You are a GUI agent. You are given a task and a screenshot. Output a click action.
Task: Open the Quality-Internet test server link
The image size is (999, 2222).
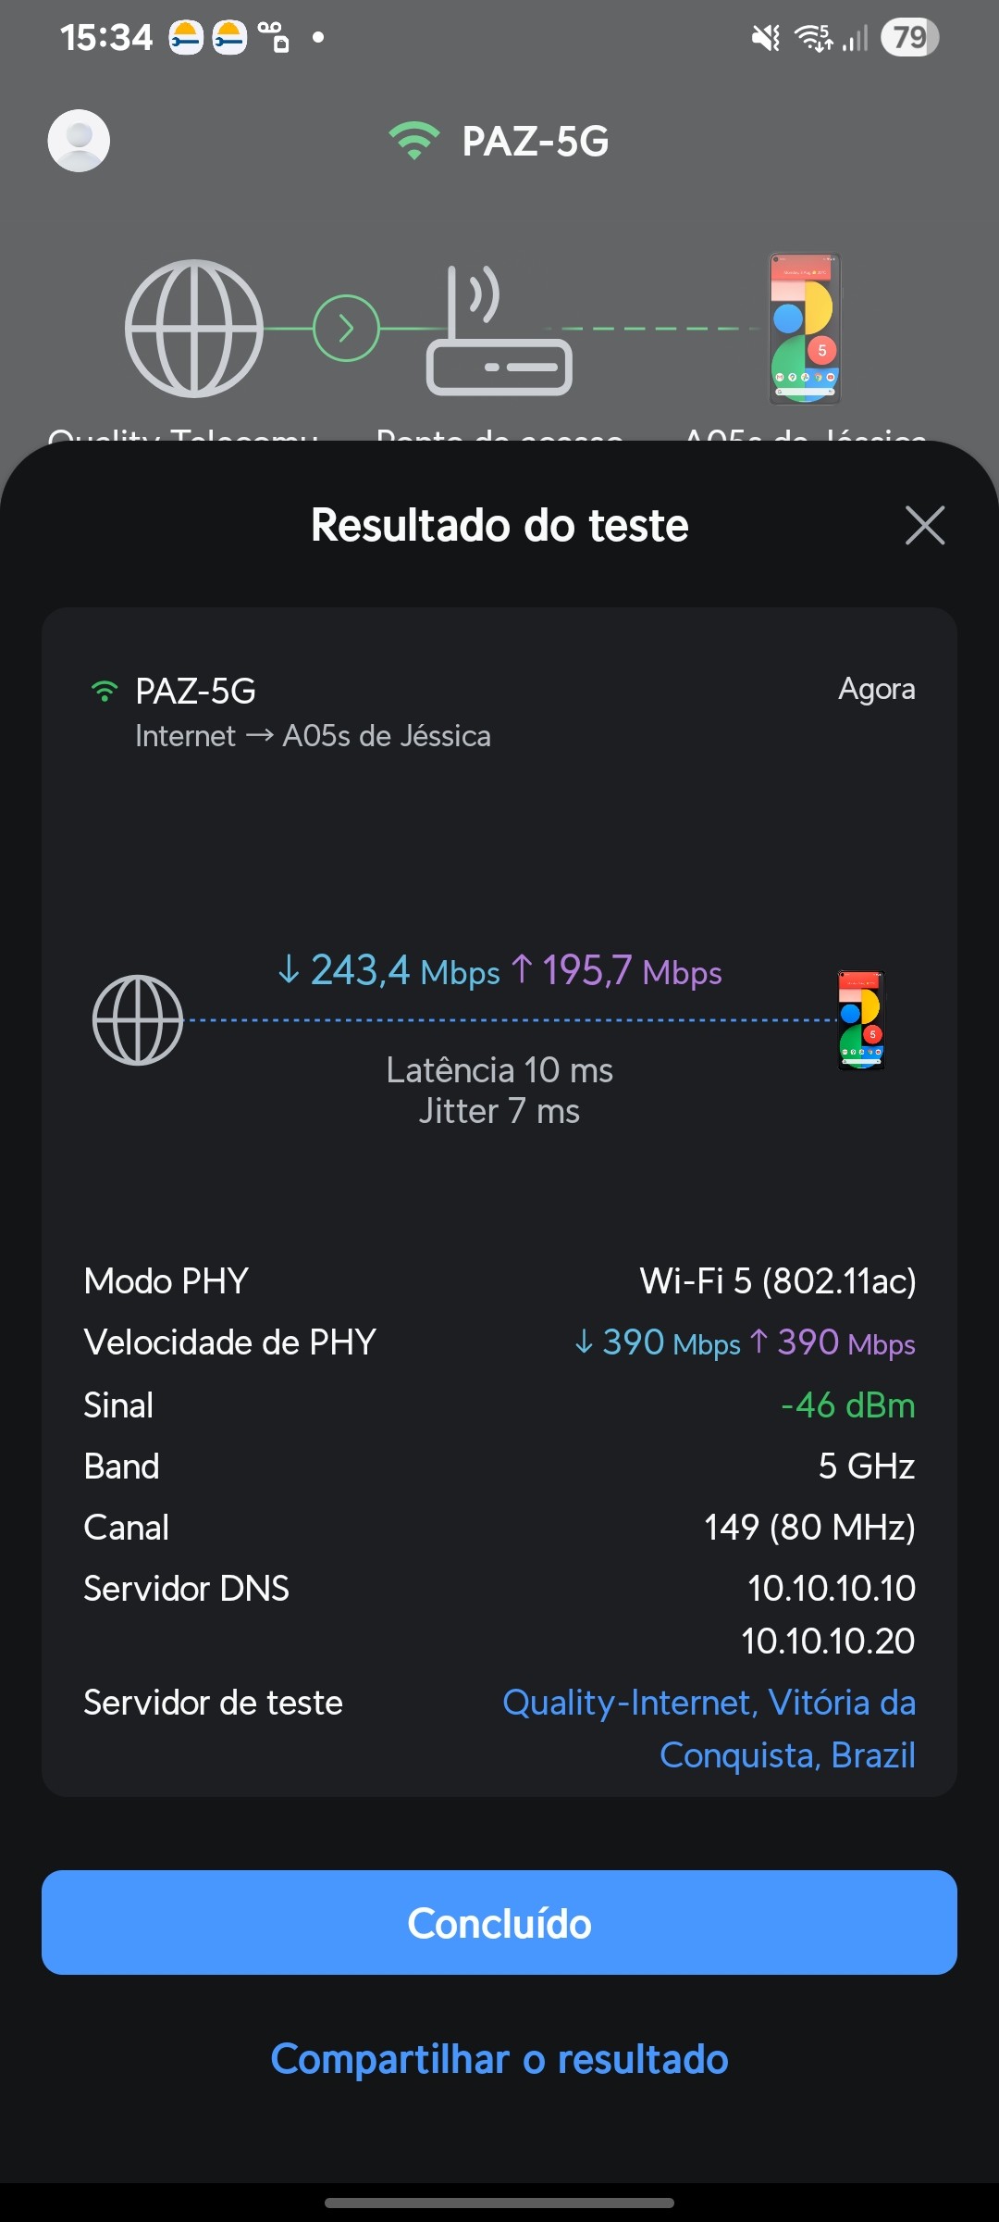(x=709, y=1728)
